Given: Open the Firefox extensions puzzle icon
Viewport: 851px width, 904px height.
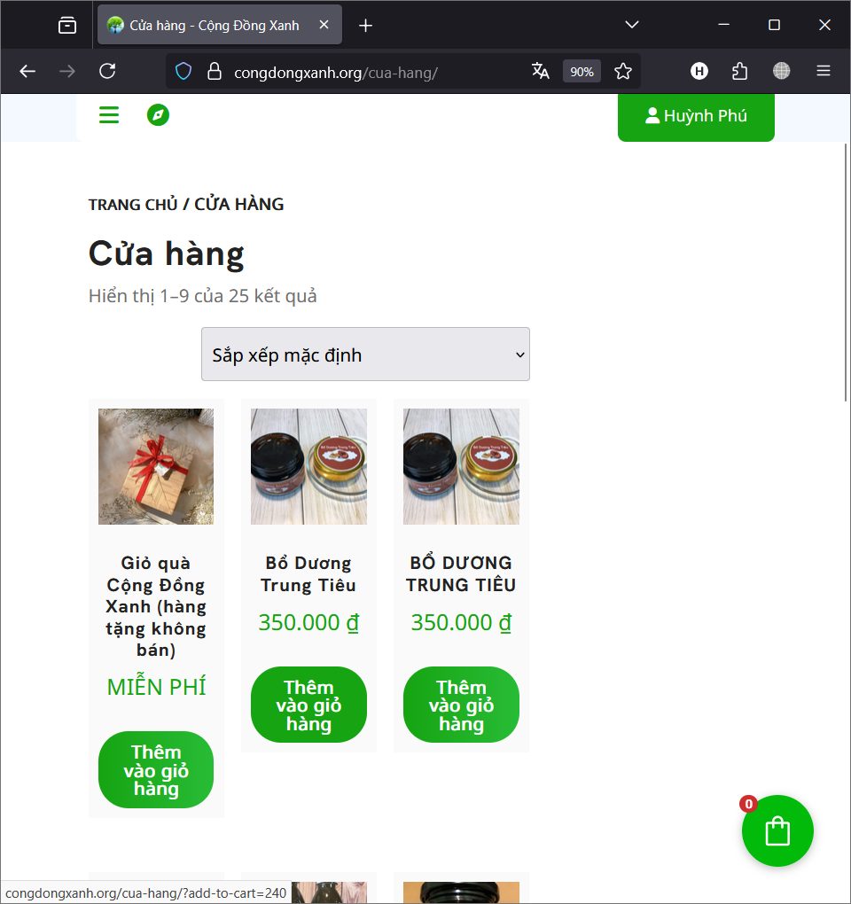Looking at the screenshot, I should click(x=739, y=72).
